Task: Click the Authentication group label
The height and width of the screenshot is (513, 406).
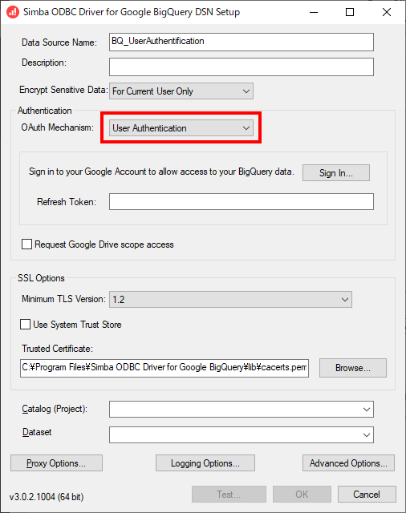Action: 45,111
